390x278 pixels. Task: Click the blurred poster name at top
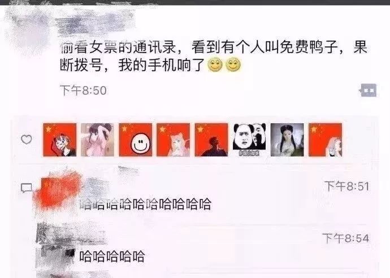(96, 24)
